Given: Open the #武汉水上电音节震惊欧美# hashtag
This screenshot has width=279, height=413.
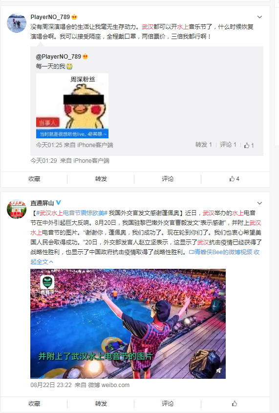Looking at the screenshot, I should point(72,213).
